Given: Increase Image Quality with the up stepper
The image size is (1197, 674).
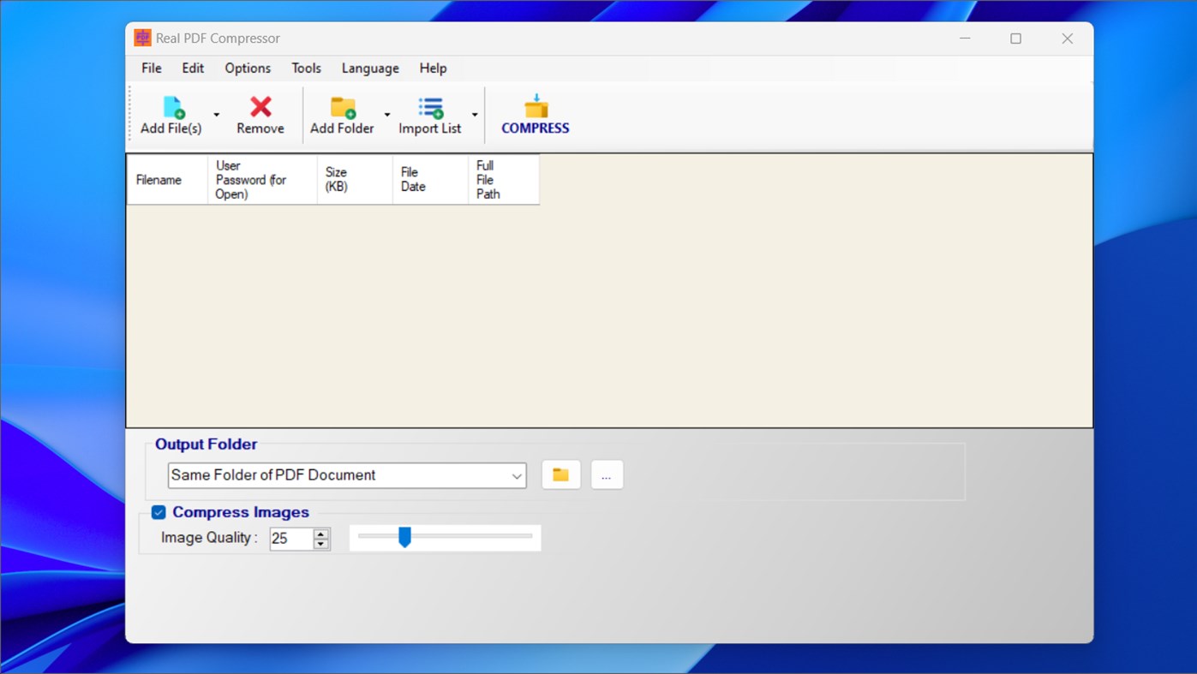Looking at the screenshot, I should coord(321,533).
